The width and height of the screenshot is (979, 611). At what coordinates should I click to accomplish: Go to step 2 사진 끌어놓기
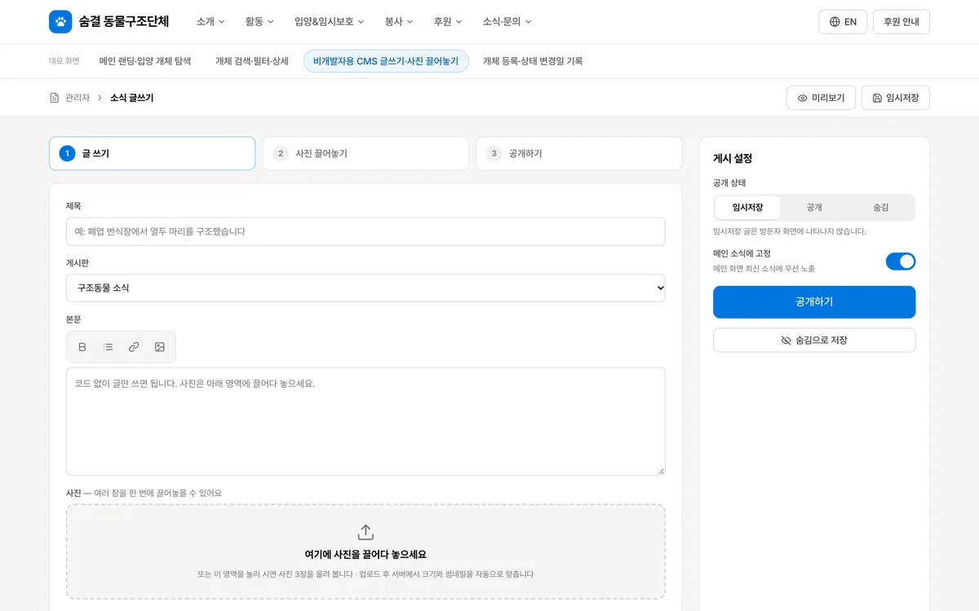tap(365, 153)
